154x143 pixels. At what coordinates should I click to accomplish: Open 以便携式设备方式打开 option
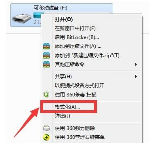(x=79, y=85)
